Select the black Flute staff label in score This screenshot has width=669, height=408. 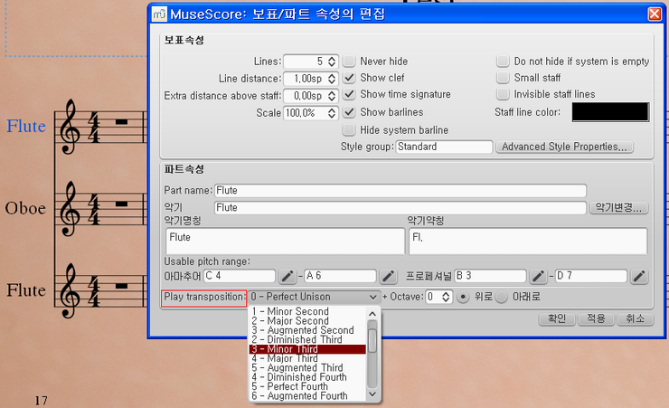[26, 290]
